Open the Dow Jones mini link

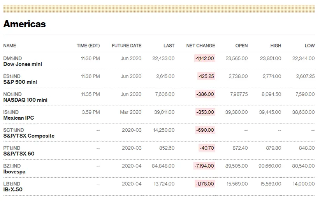pos(23,64)
